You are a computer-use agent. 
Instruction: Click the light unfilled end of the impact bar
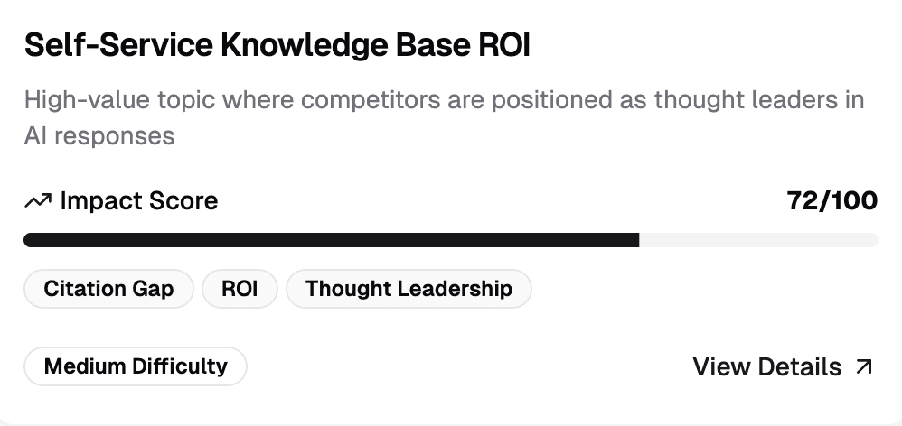[x=759, y=240]
